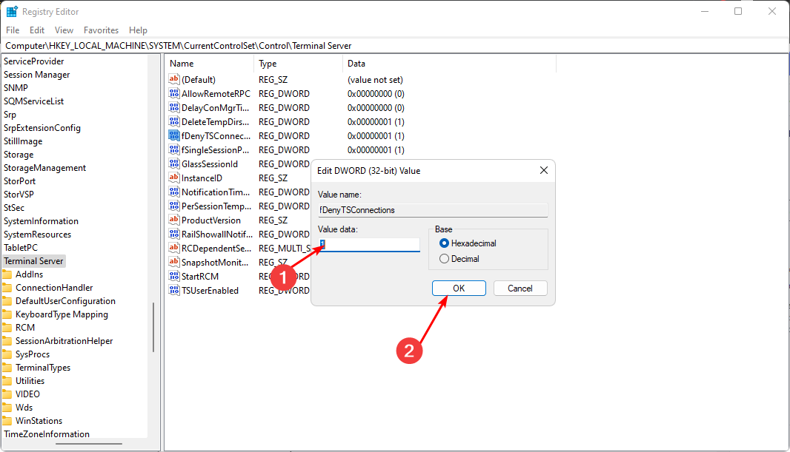Select the Hexadecimal base option

(x=444, y=243)
